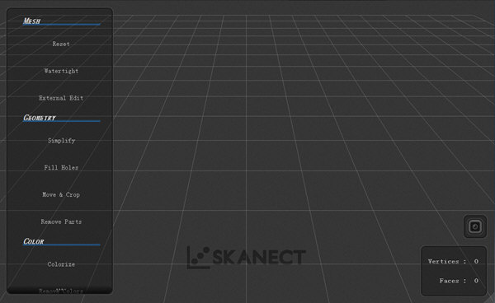Select Colorize under Color
This screenshot has width=495, height=303.
tap(61, 264)
